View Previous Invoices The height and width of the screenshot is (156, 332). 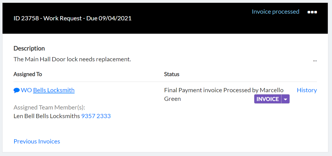pyautogui.click(x=37, y=141)
